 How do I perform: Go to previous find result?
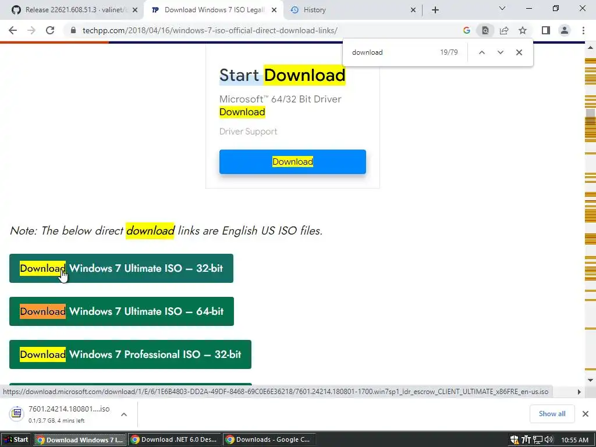pyautogui.click(x=481, y=52)
